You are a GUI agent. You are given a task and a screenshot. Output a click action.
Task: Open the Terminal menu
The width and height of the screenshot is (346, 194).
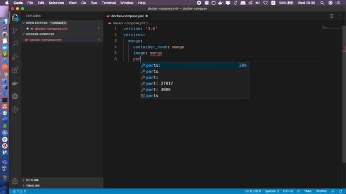pos(109,3)
